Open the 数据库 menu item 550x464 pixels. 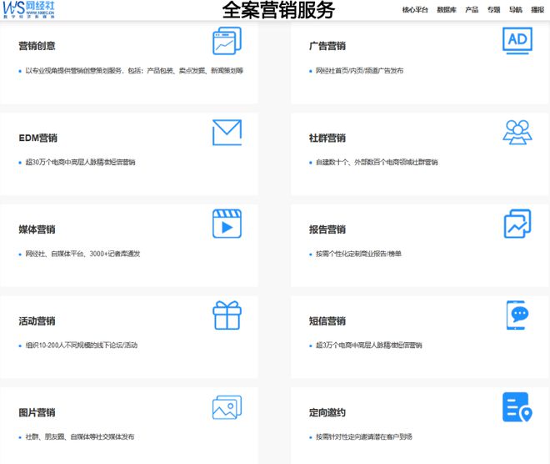[447, 10]
